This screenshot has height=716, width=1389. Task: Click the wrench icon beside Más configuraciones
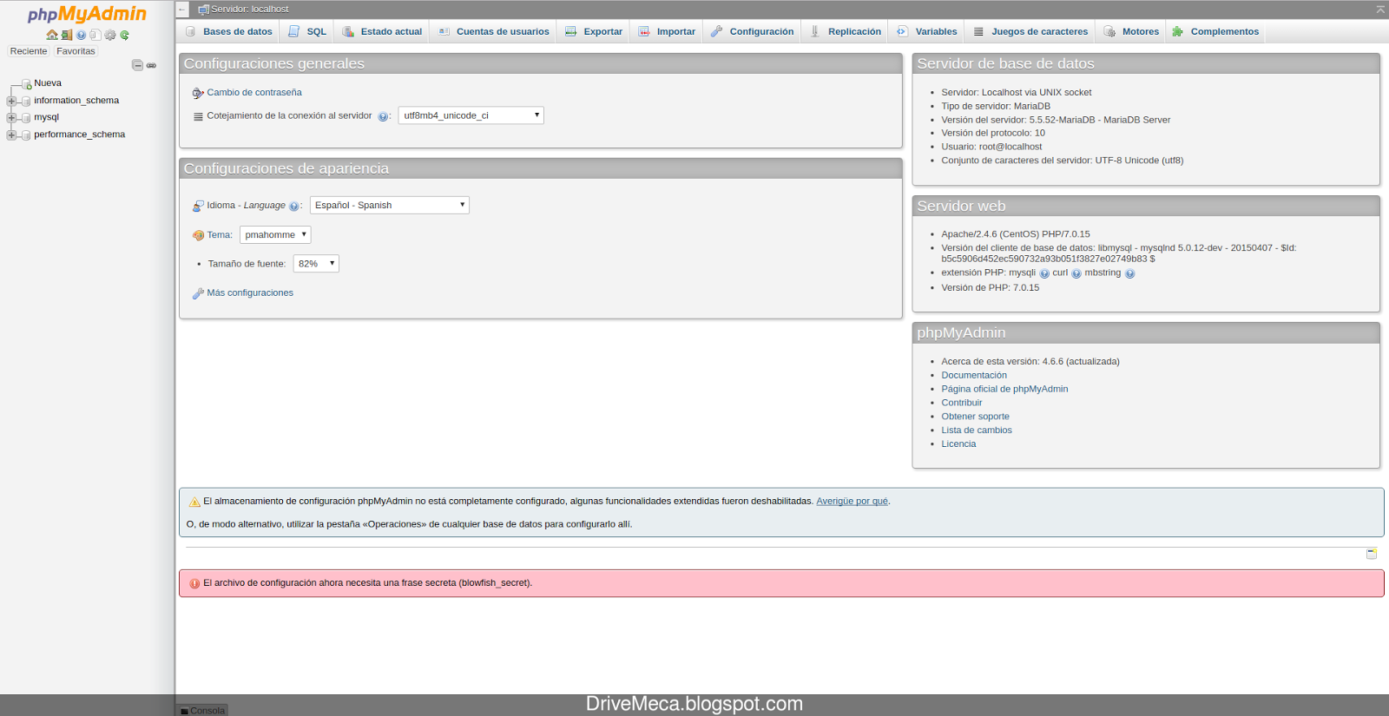pyautogui.click(x=198, y=293)
